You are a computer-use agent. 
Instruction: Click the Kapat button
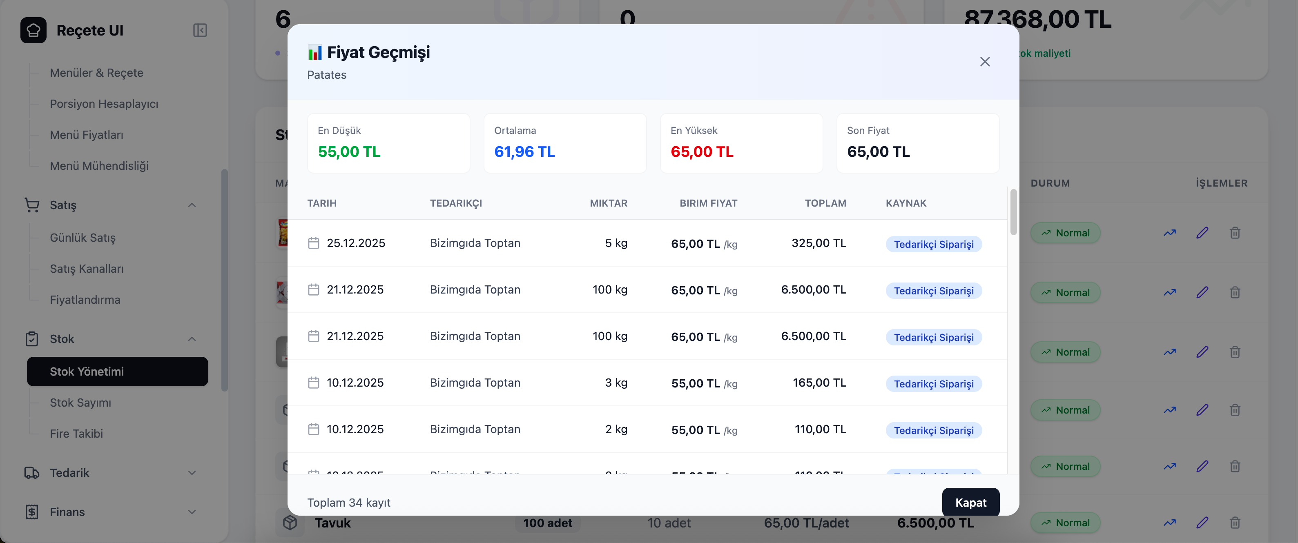970,502
